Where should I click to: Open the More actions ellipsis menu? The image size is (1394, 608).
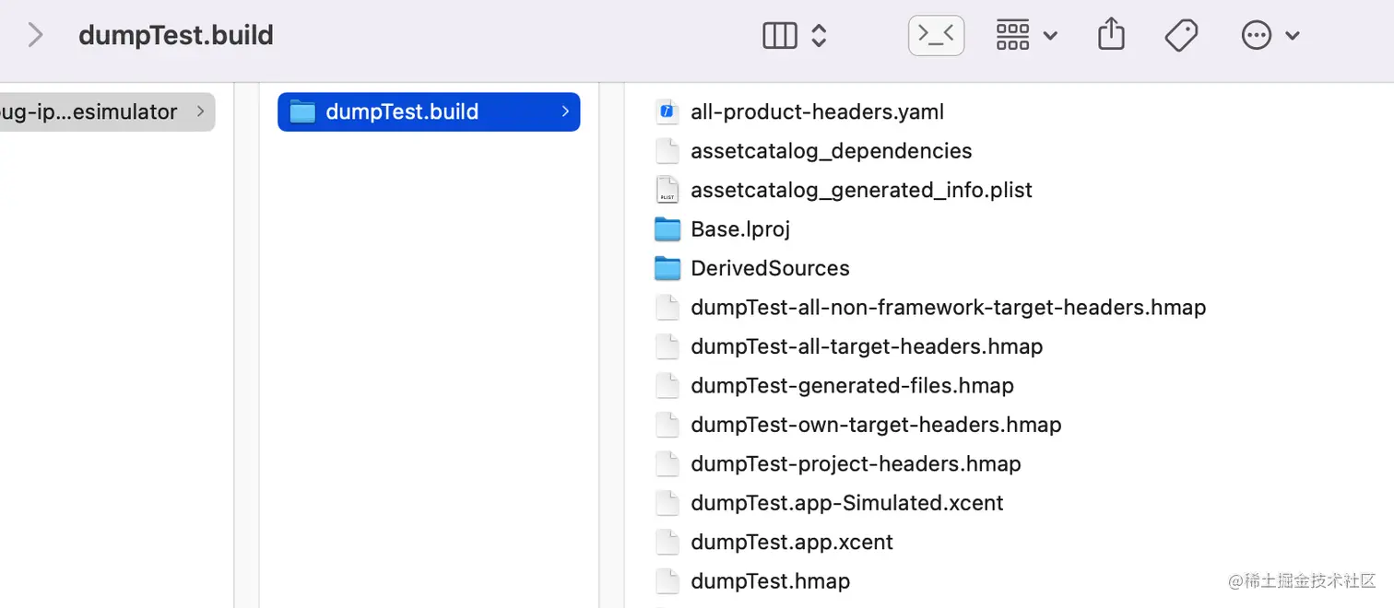(1270, 36)
